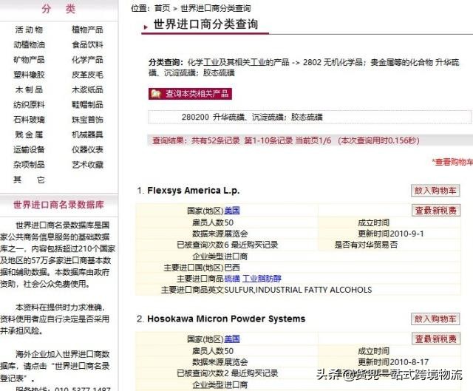Select the 杂项制品 category

tap(29, 164)
